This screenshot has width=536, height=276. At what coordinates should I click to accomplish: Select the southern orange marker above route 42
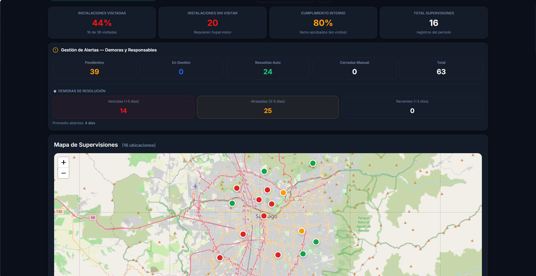302,231
